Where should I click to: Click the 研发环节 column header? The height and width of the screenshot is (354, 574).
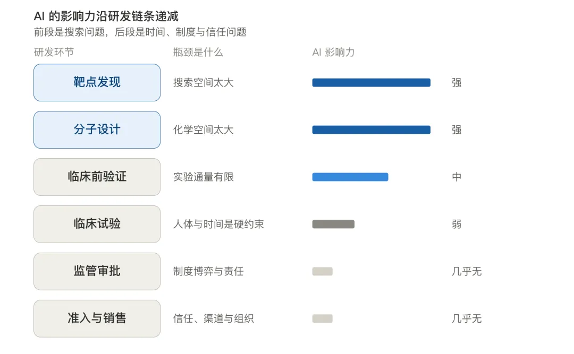(x=54, y=53)
